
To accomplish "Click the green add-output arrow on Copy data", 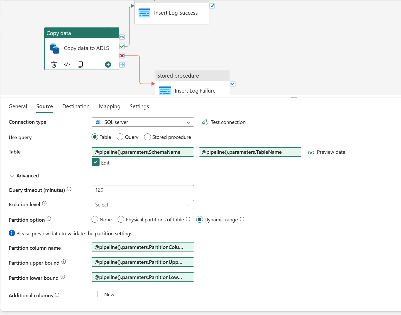I will [x=108, y=65].
